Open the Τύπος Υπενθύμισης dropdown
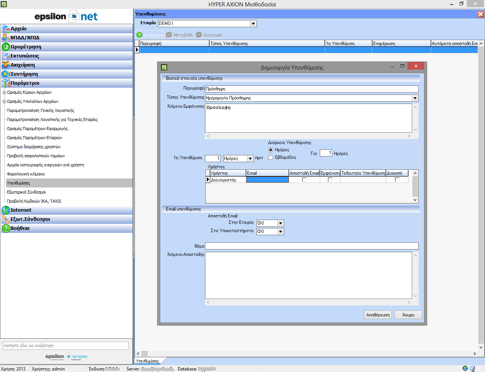 point(415,98)
